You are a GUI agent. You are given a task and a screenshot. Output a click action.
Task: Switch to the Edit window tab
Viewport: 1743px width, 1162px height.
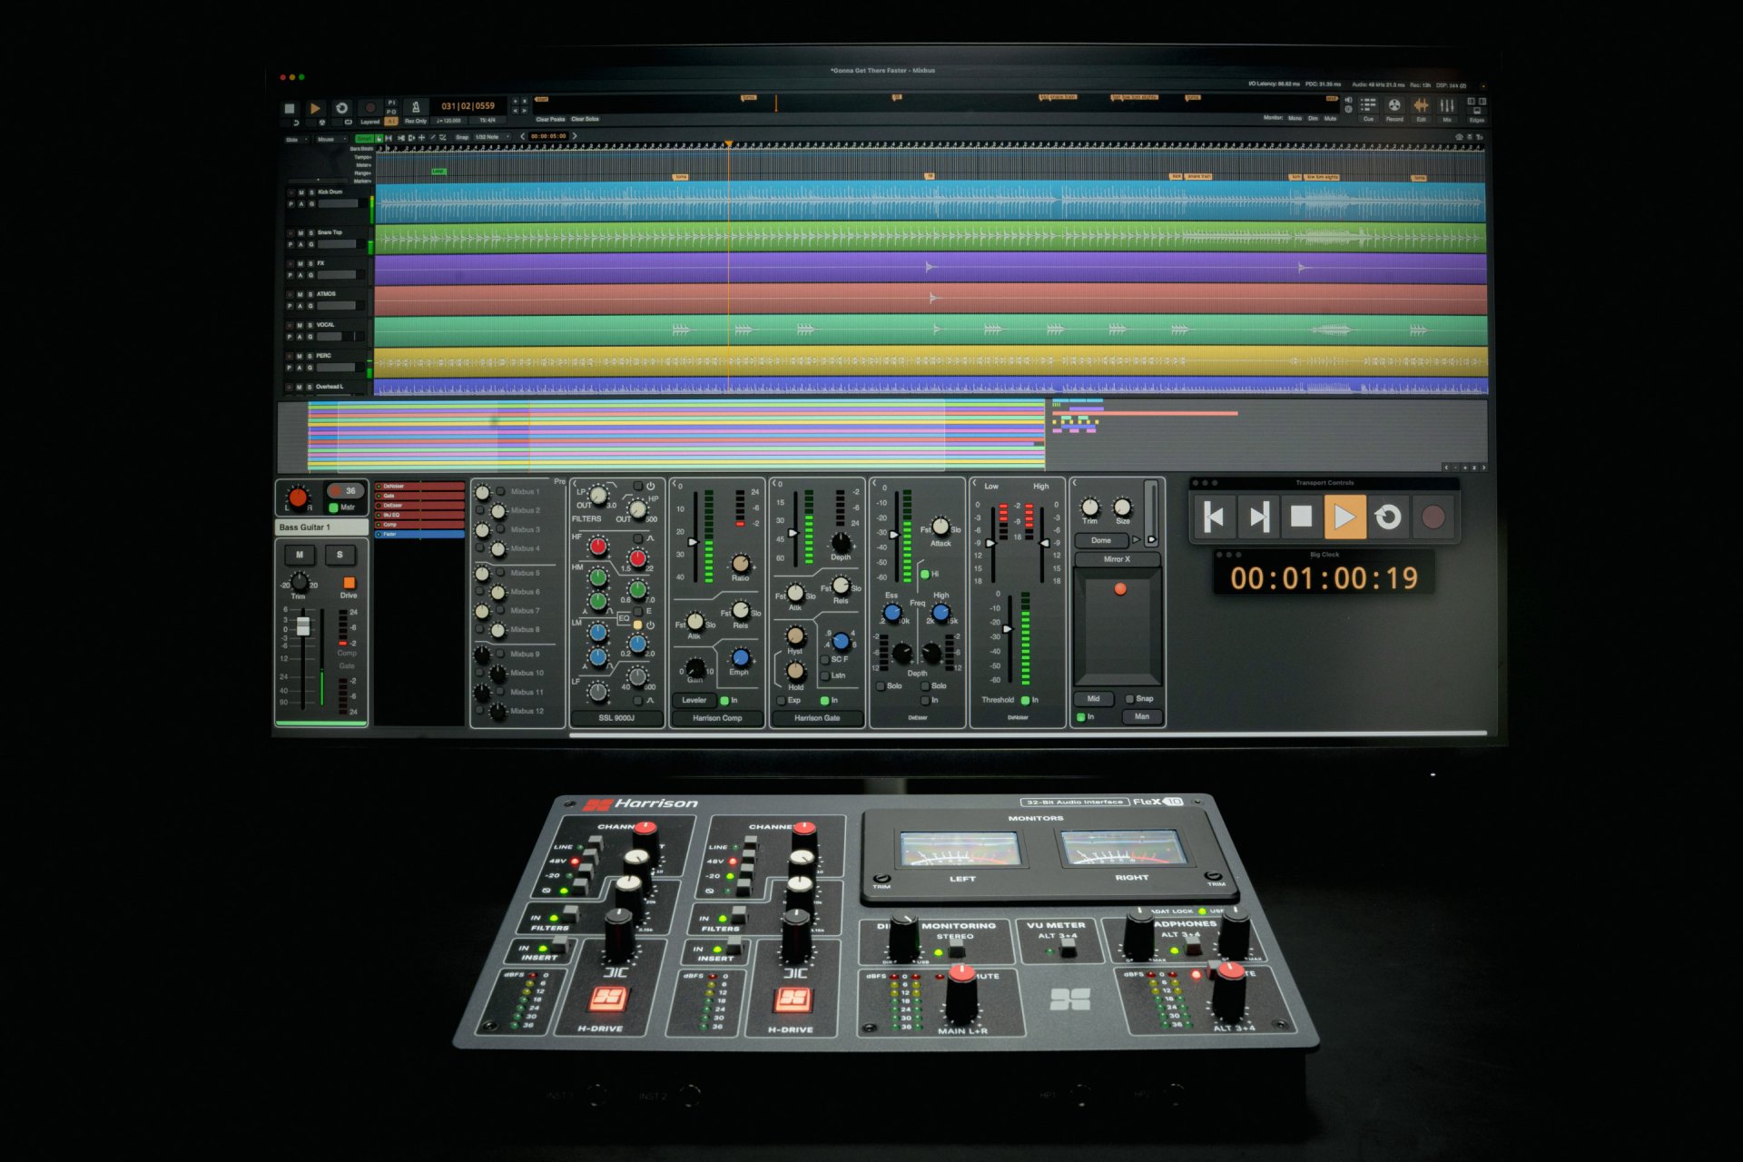coord(1421,108)
